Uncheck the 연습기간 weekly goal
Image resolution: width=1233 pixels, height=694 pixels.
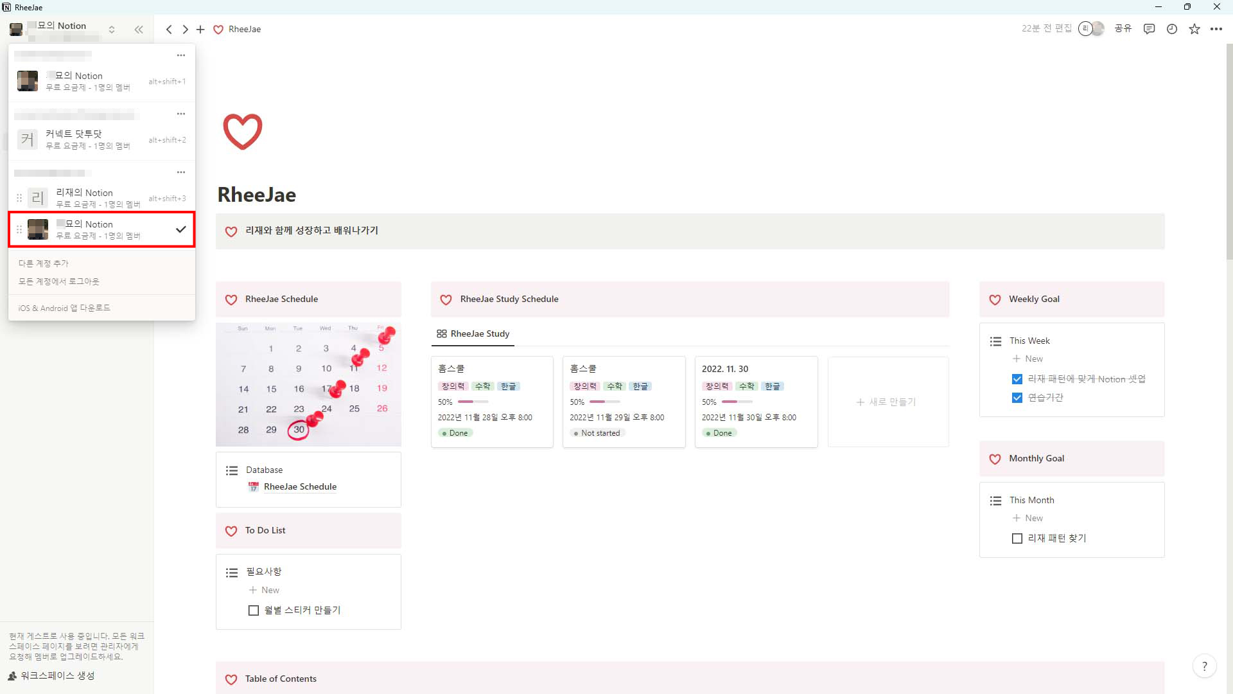coord(1017,398)
